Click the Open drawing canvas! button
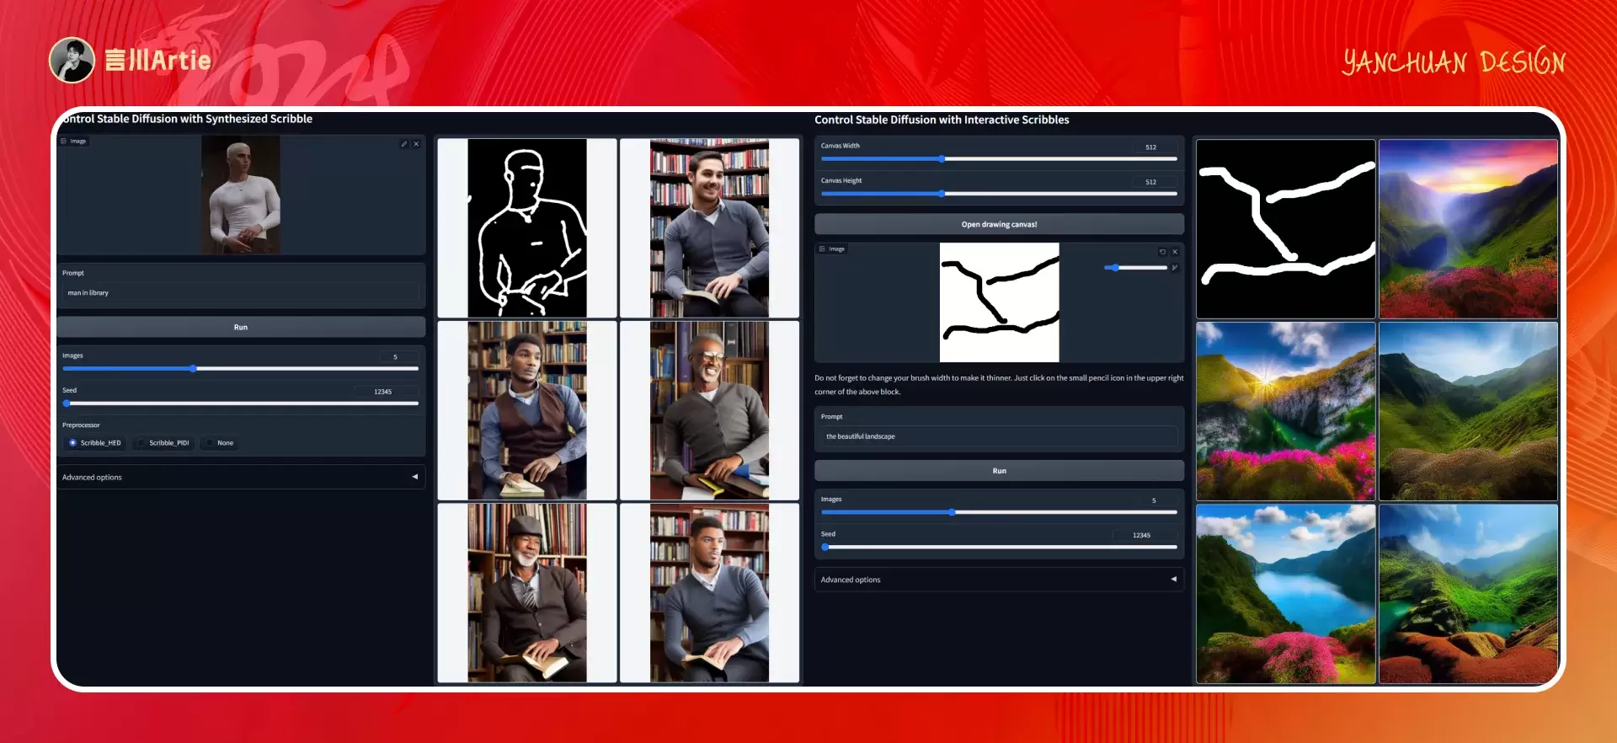The image size is (1617, 743). 999,224
